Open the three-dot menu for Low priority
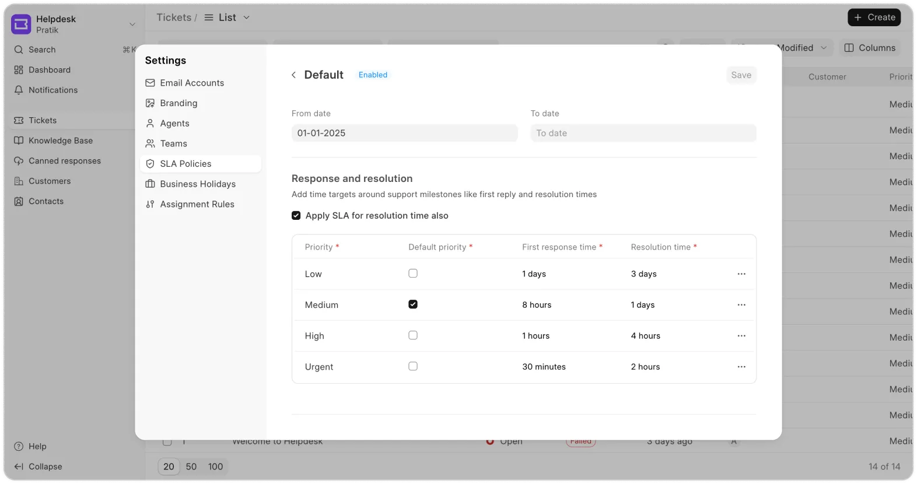917x484 pixels. (x=741, y=274)
